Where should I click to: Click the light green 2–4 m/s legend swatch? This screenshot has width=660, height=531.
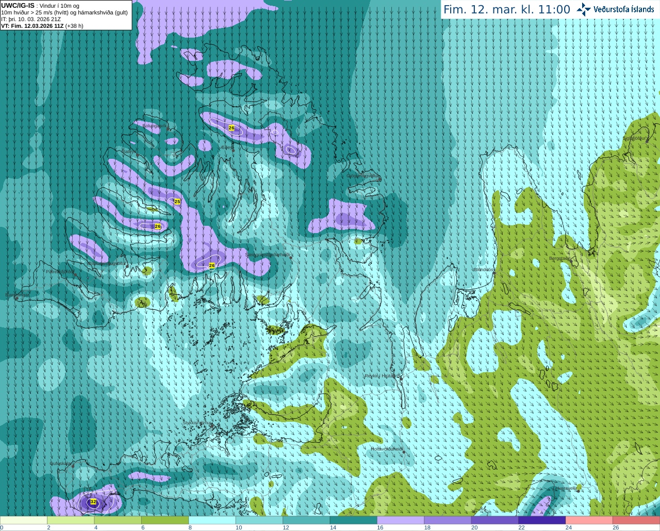coord(71,520)
